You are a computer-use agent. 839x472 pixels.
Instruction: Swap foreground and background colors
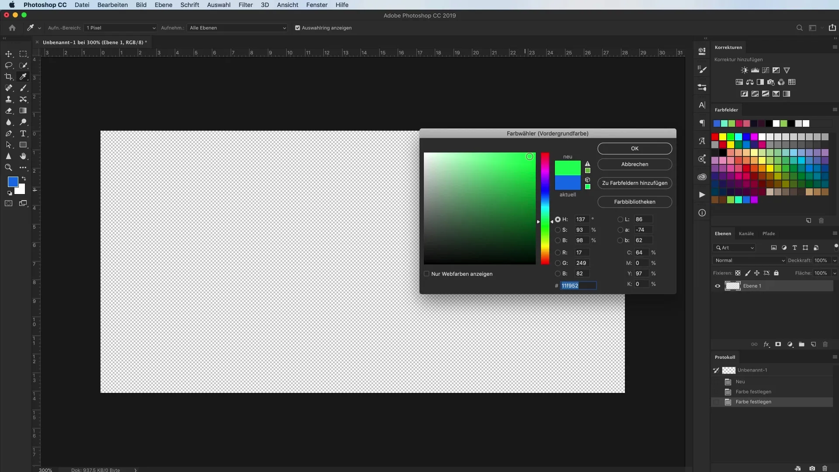[24, 178]
